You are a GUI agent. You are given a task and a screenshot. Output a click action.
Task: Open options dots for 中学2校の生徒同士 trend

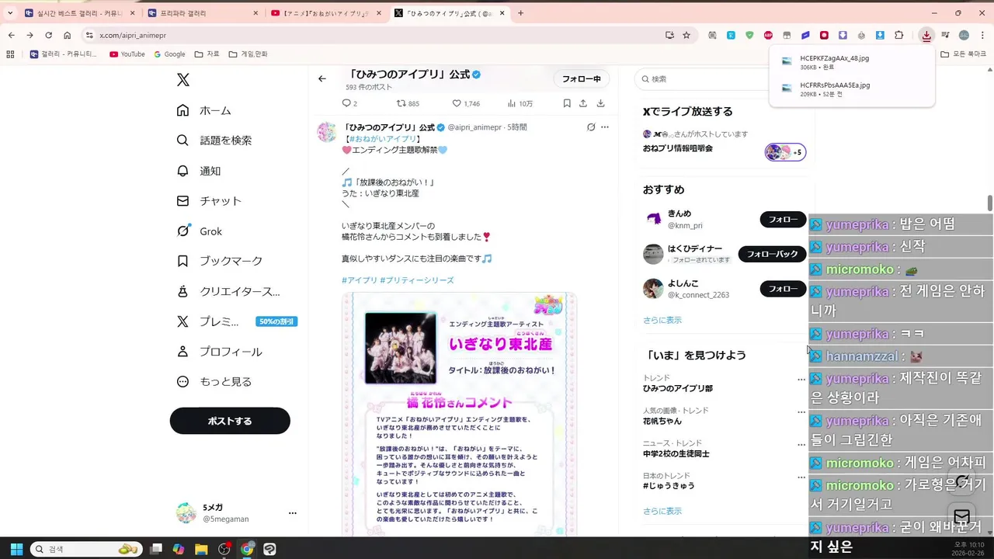pyautogui.click(x=801, y=445)
